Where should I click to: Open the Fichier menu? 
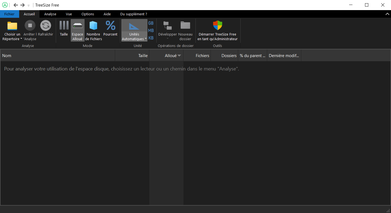[x=9, y=14]
